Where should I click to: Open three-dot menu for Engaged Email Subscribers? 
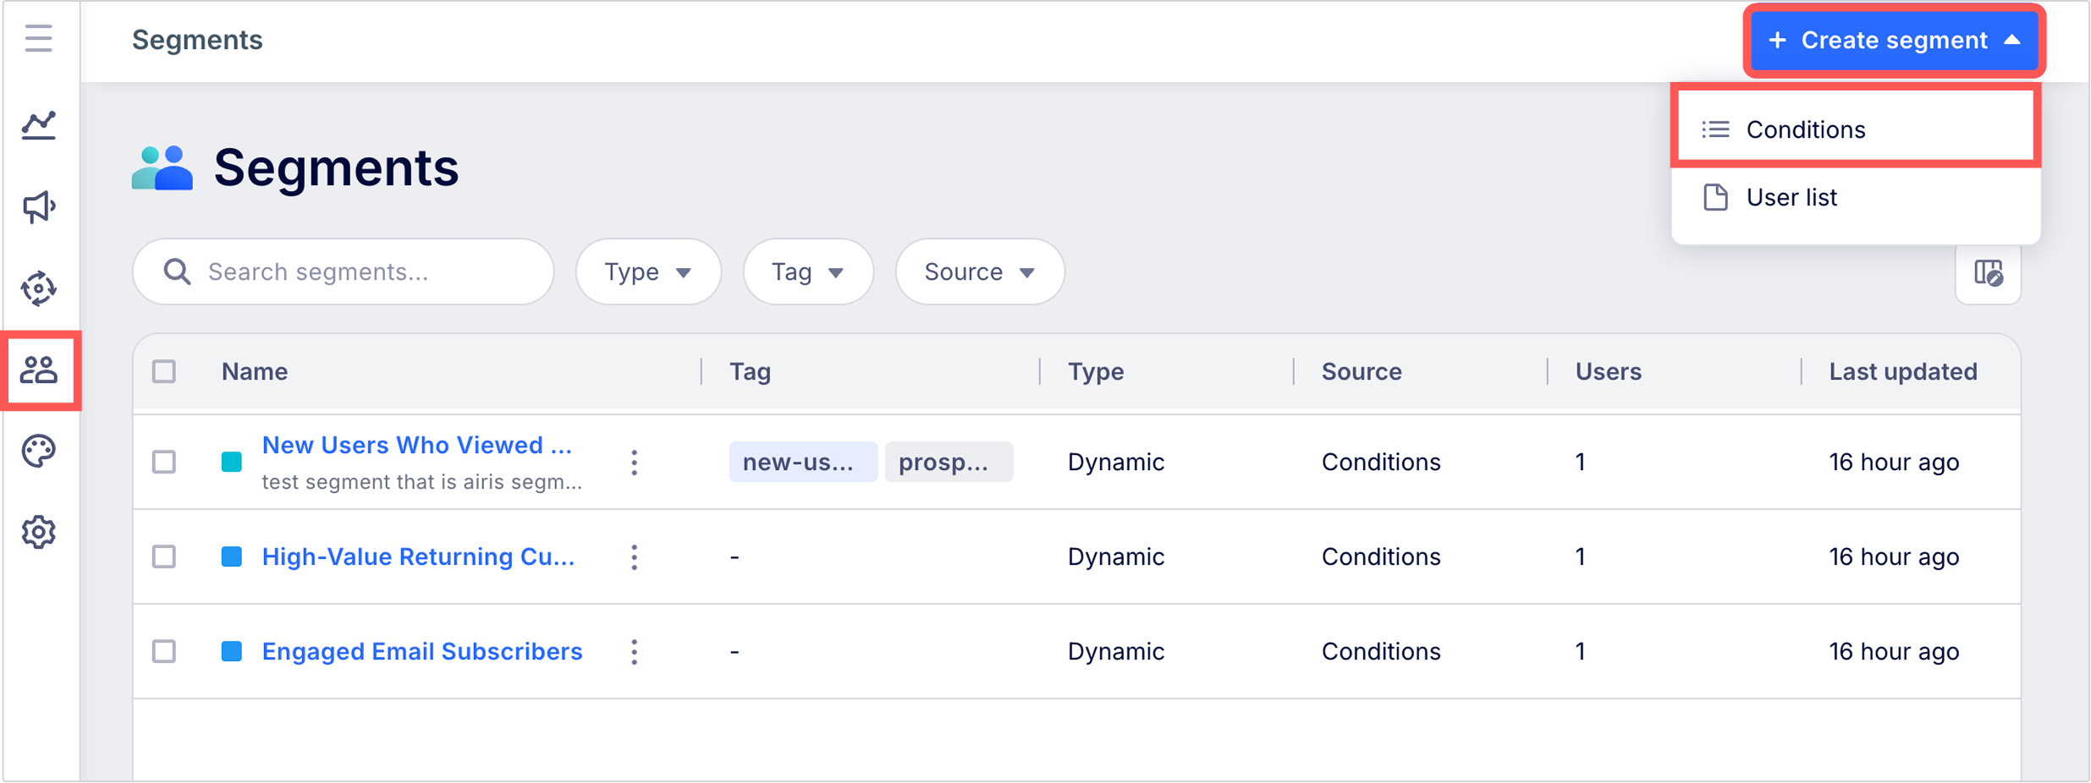[634, 652]
